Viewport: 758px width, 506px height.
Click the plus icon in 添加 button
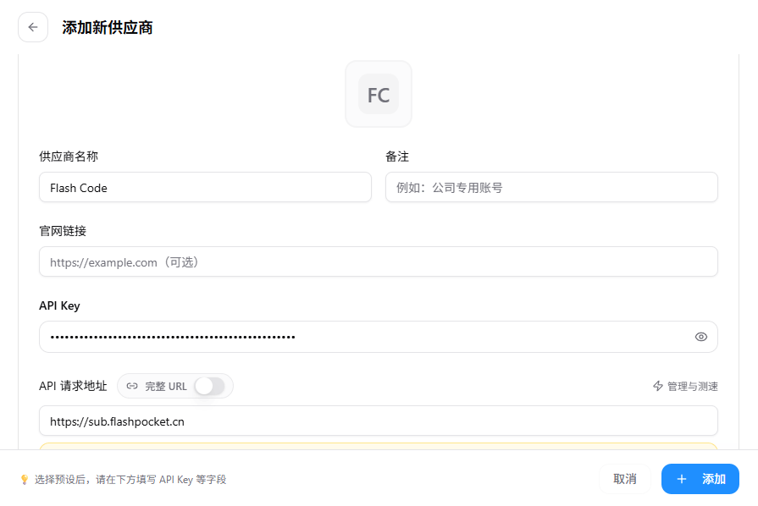click(x=682, y=479)
